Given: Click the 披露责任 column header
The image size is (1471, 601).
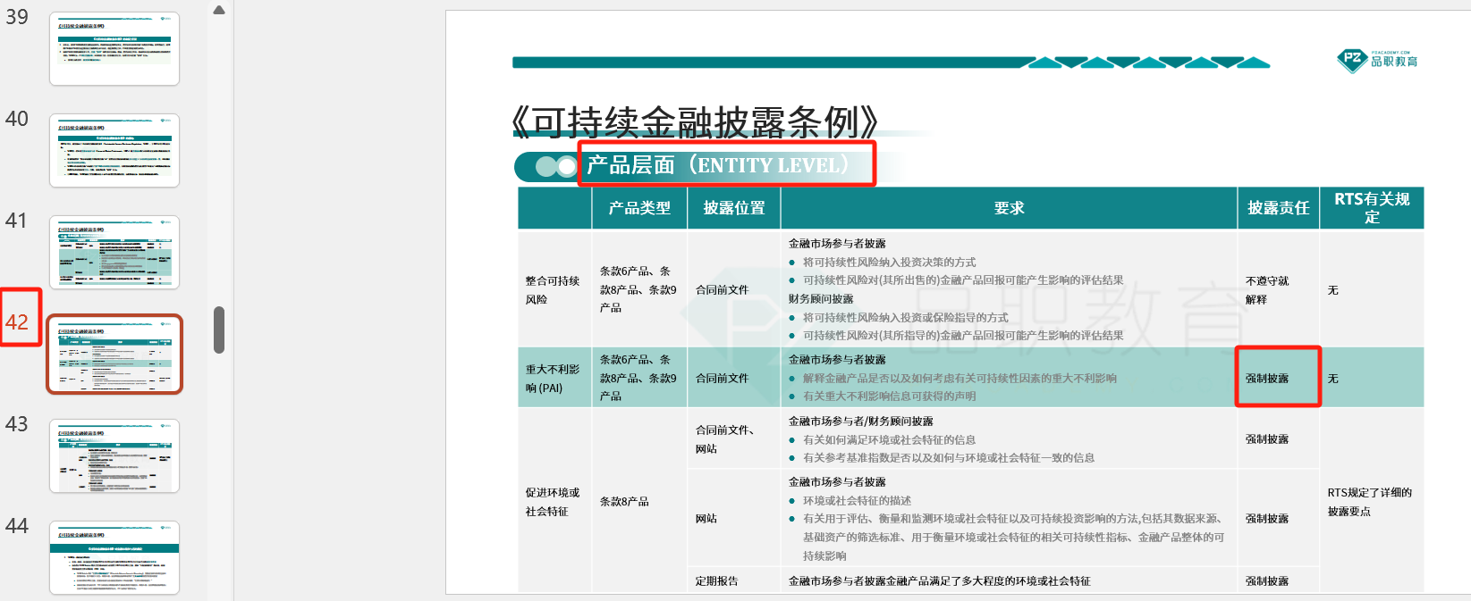Looking at the screenshot, I should 1279,208.
